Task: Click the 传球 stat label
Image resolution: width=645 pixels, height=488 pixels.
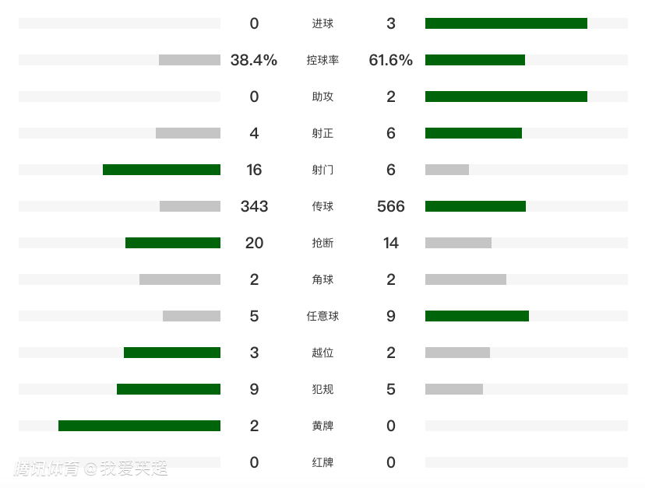Action: click(x=322, y=207)
